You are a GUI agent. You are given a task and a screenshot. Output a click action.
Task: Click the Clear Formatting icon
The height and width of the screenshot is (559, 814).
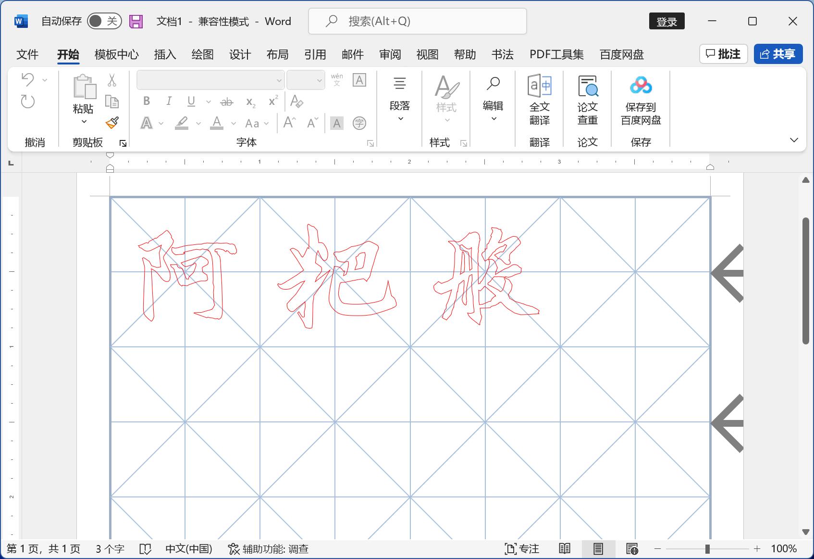(296, 102)
